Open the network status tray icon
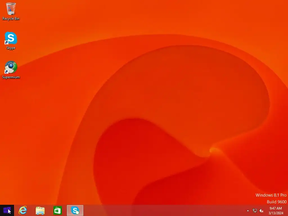This screenshot has height=216, width=288. tap(255, 211)
